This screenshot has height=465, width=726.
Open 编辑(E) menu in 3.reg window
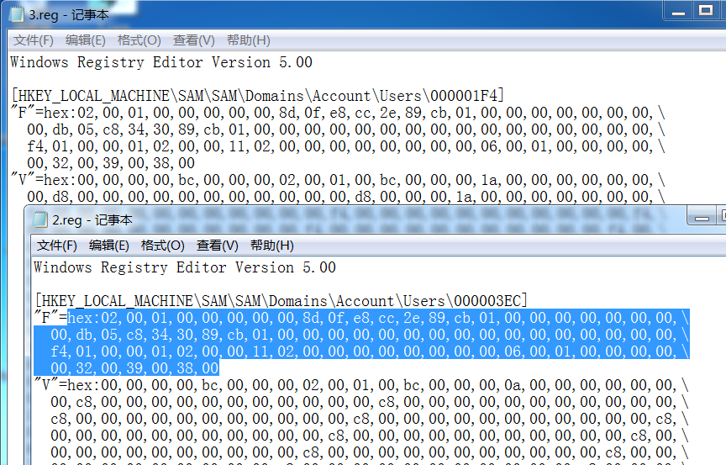click(85, 40)
